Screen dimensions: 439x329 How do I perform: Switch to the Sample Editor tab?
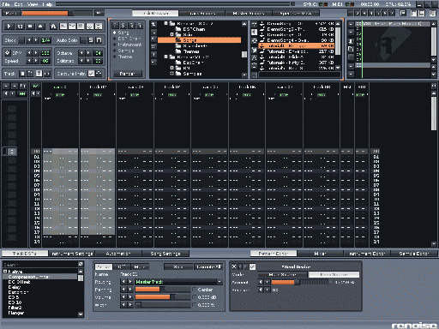click(414, 254)
